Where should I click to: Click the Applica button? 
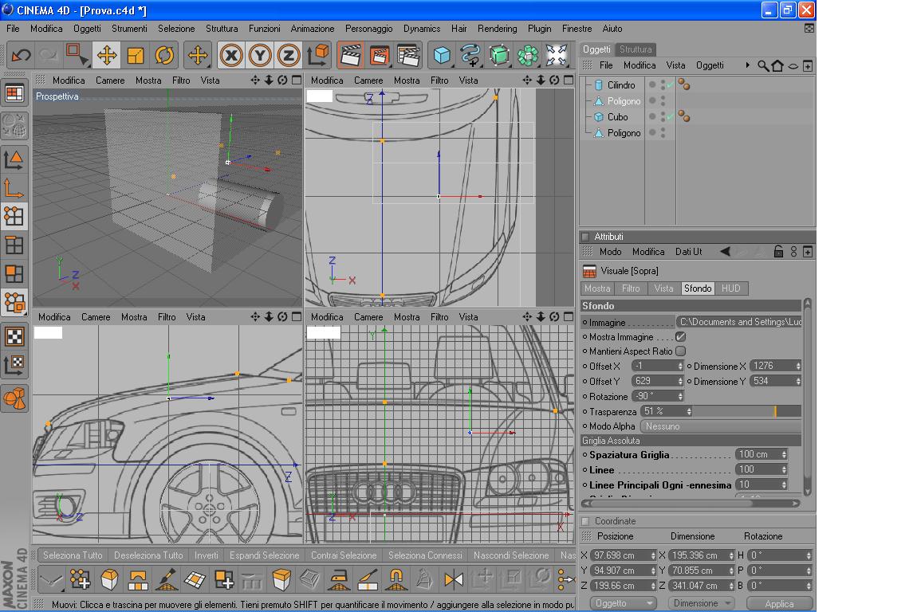[x=779, y=603]
